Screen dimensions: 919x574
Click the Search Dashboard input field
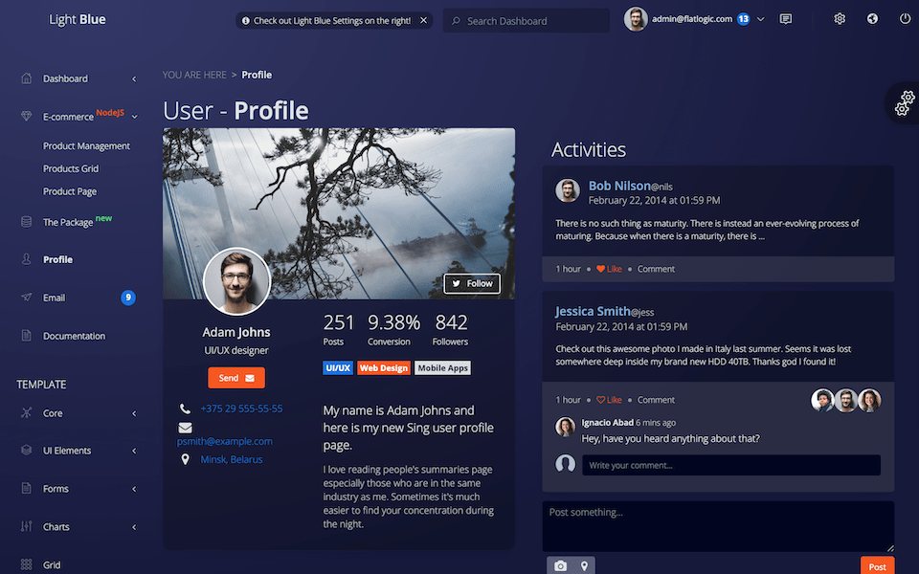[x=526, y=19]
